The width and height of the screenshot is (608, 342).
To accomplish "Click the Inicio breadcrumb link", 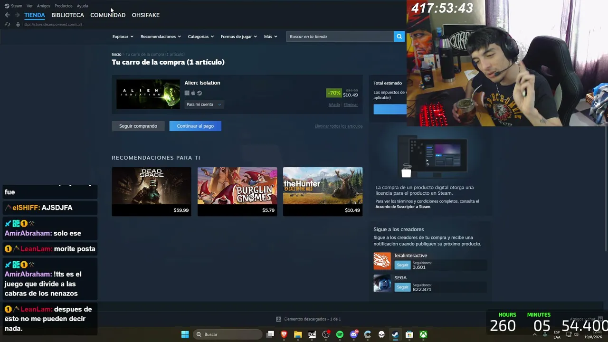I will 116,54.
